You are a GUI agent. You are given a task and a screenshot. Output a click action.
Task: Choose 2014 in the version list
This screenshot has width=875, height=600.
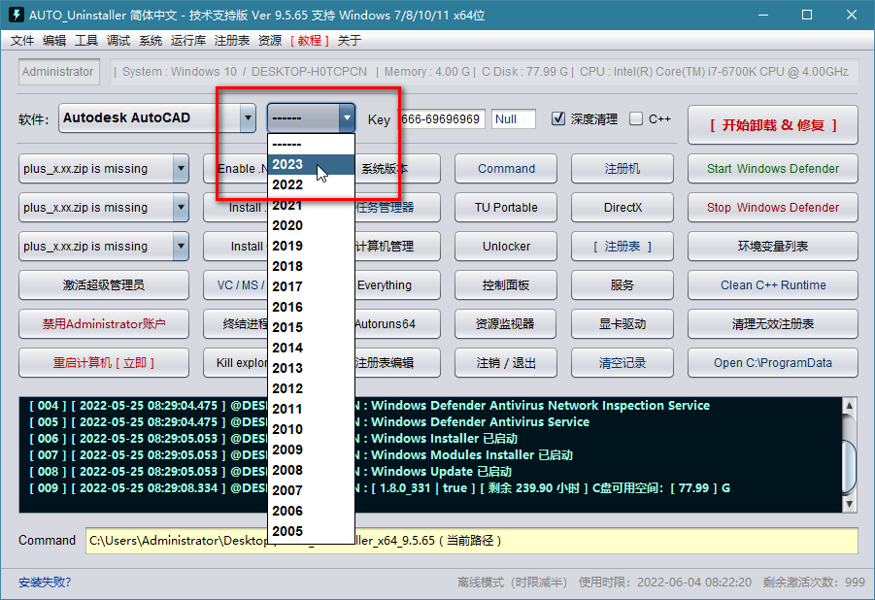pyautogui.click(x=311, y=348)
